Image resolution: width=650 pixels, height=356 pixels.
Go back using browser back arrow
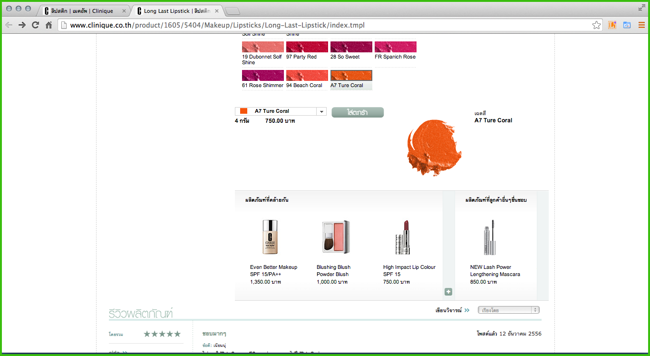9,25
